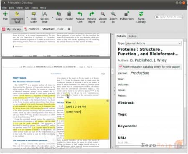The width and height of the screenshot is (188, 154).
Task: Switch to the Notes panel tab
Action: click(x=132, y=36)
